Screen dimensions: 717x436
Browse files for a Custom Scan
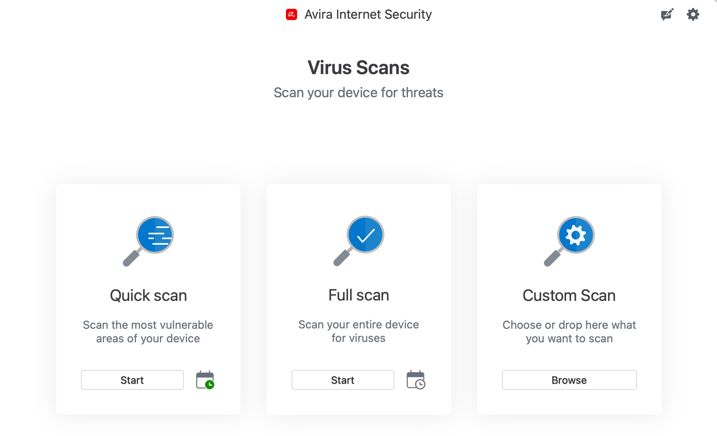(x=569, y=380)
